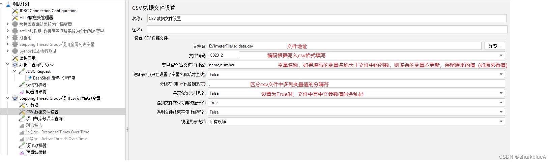Viewport: 551px width, 162px height.
Task: Select jp@gc - Active Threads Over Time item
Action: pyautogui.click(x=56, y=139)
